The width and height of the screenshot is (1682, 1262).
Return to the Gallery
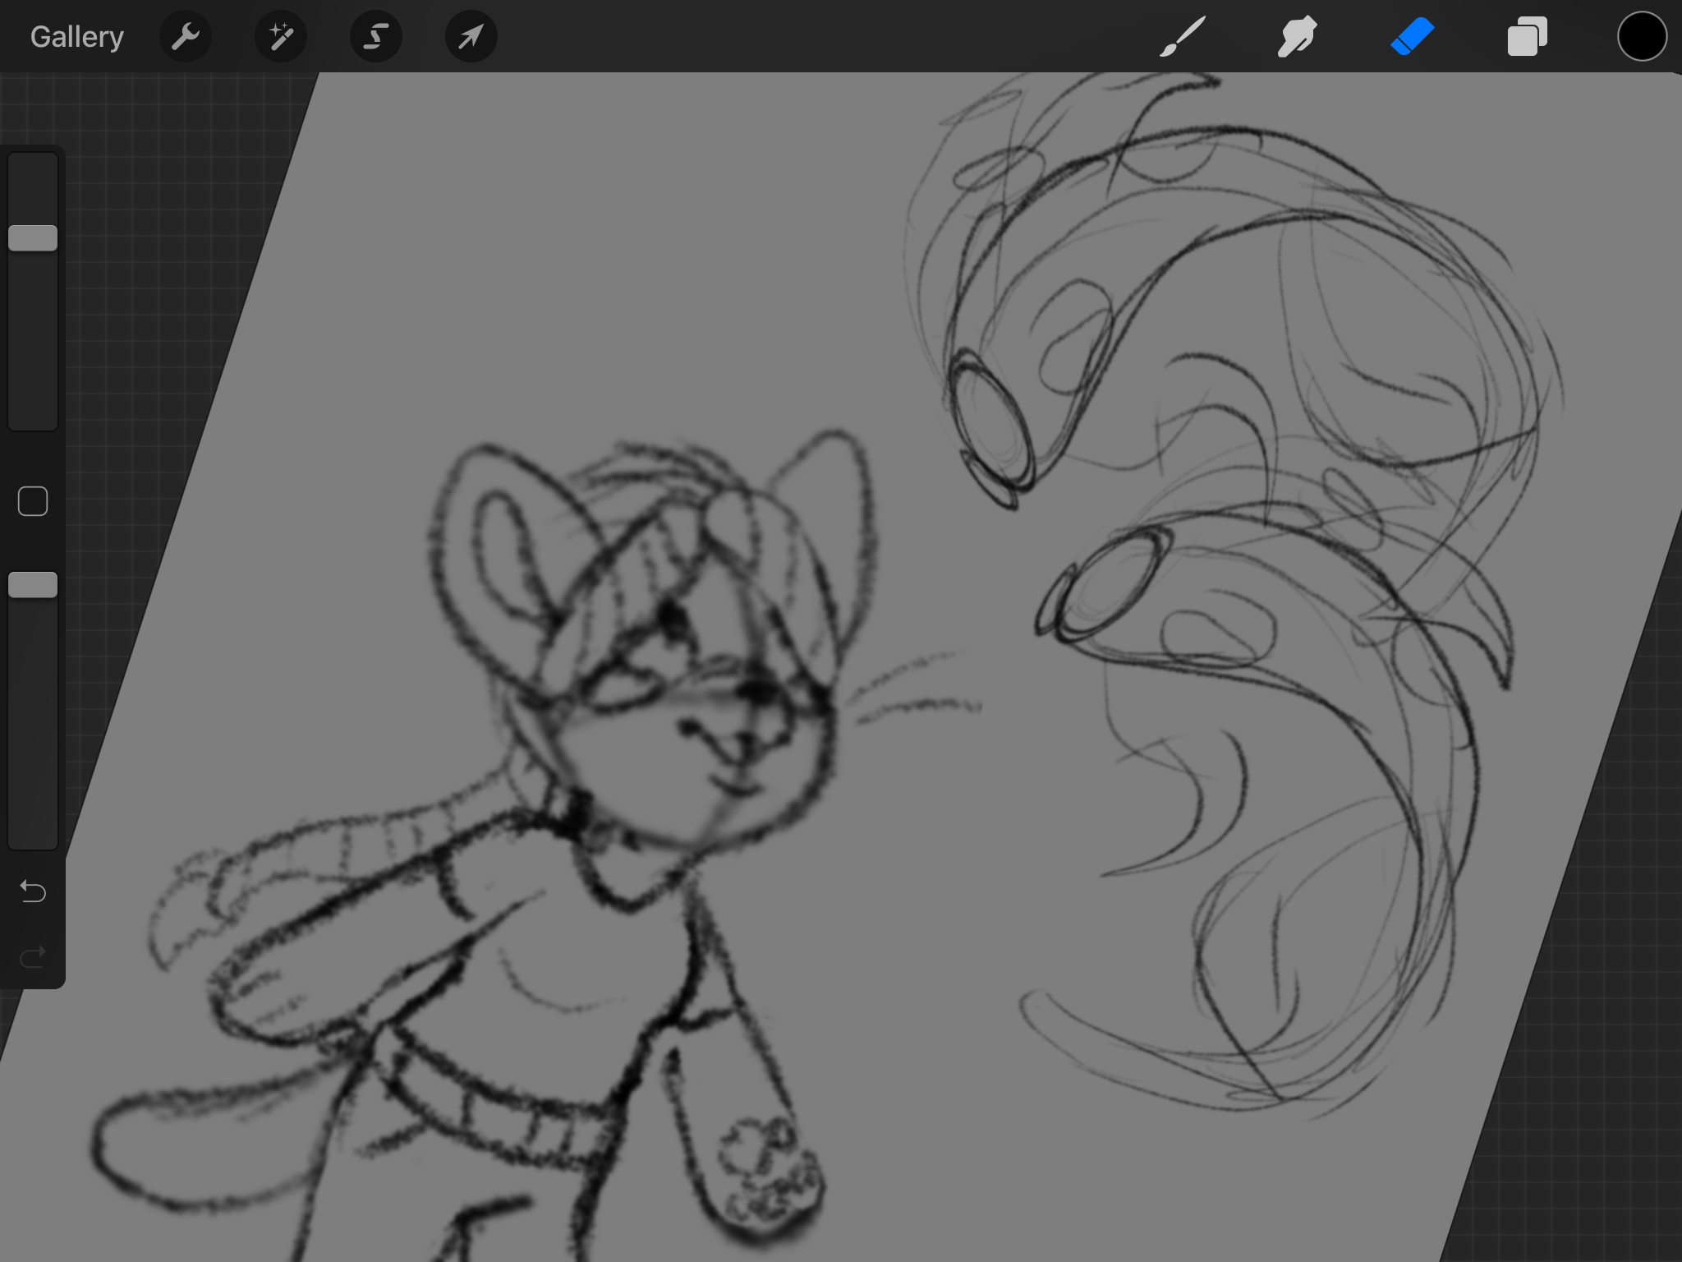[77, 37]
